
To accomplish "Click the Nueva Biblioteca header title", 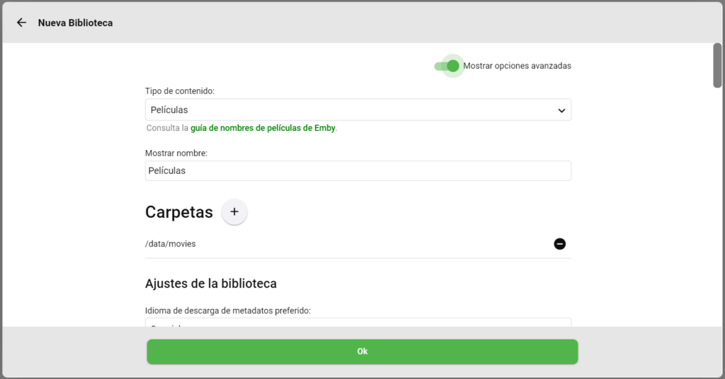I will tap(75, 23).
